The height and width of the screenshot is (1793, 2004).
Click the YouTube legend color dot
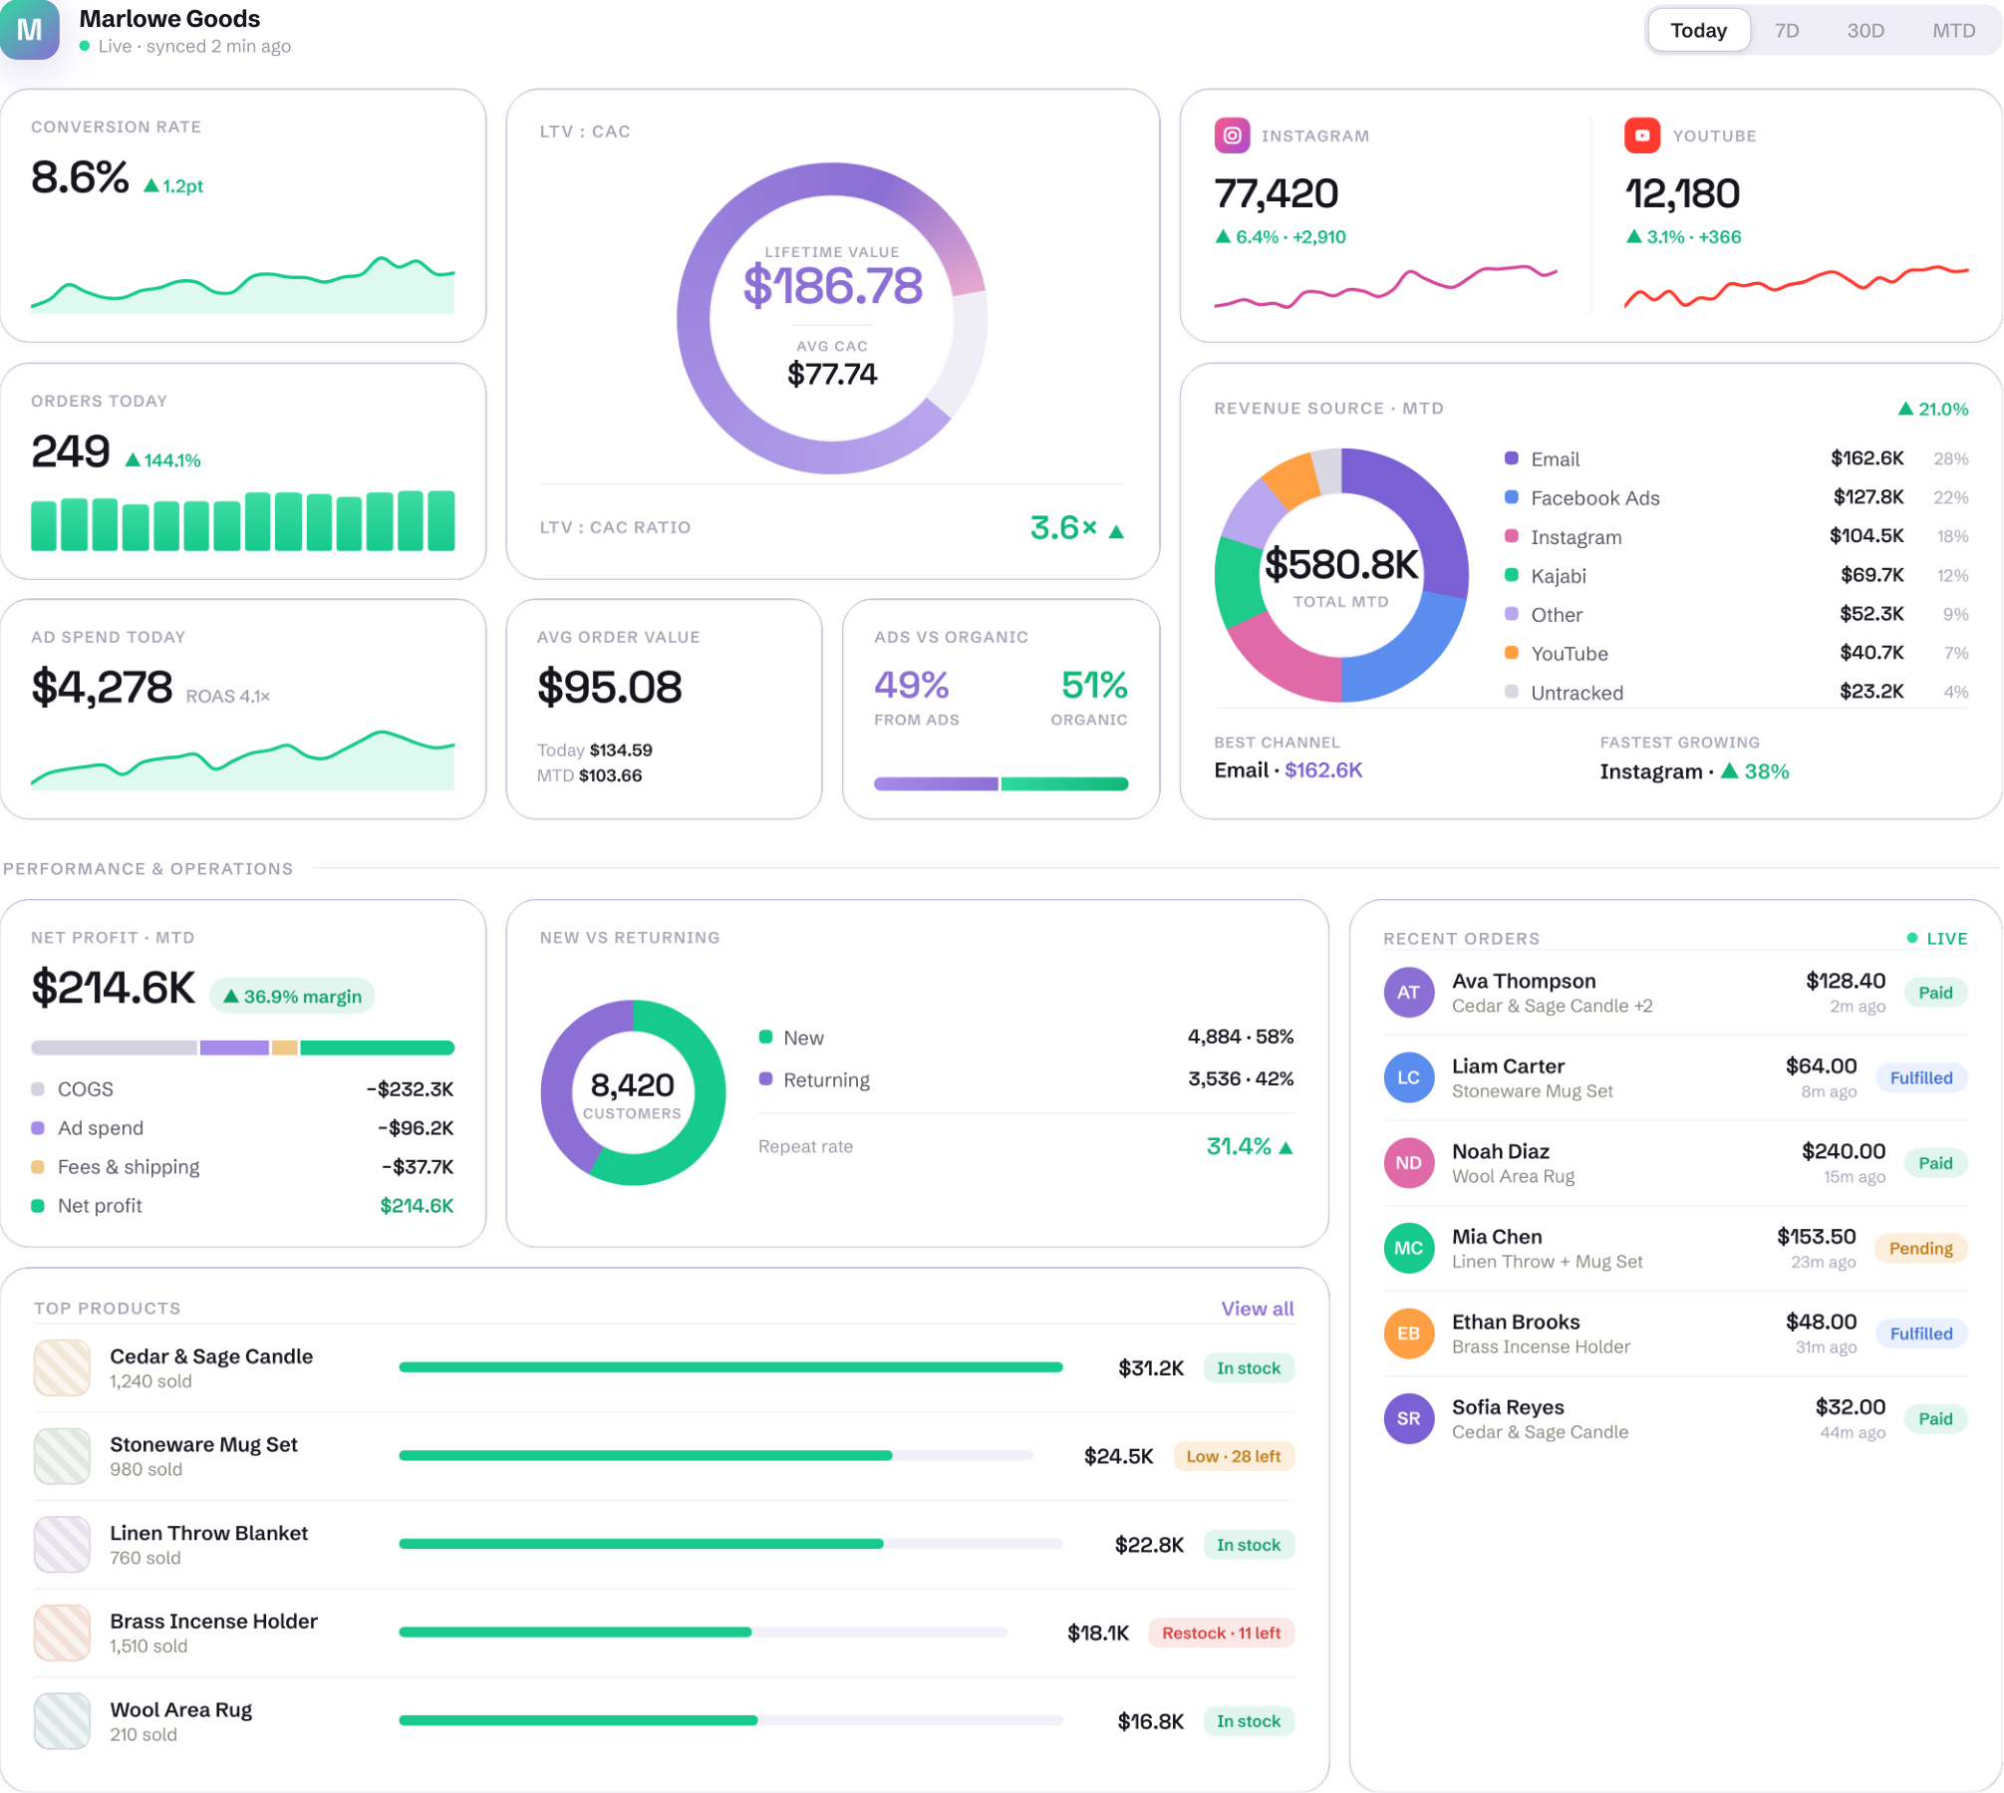tap(1511, 653)
